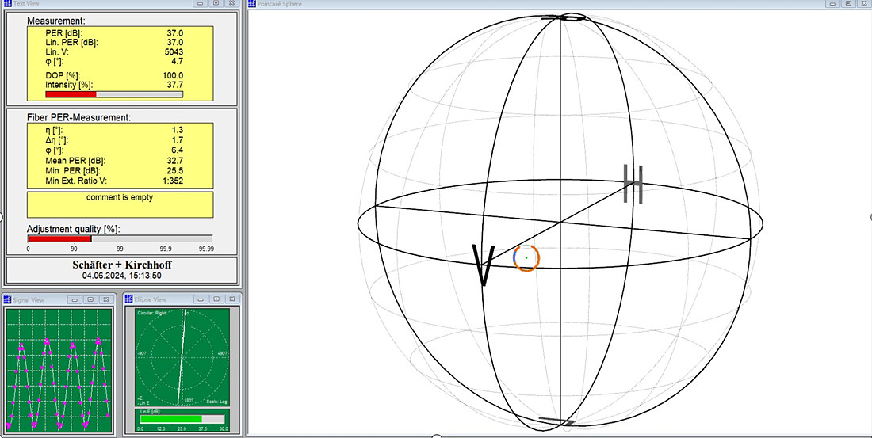The height and width of the screenshot is (438, 872).
Task: Click the Text View window title icon
Action: tap(8, 3)
